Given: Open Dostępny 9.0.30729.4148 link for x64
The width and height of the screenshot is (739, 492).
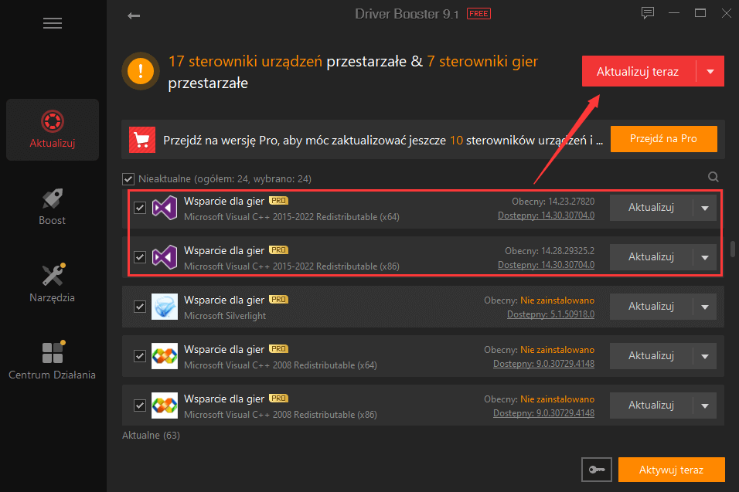Looking at the screenshot, I should [x=544, y=364].
